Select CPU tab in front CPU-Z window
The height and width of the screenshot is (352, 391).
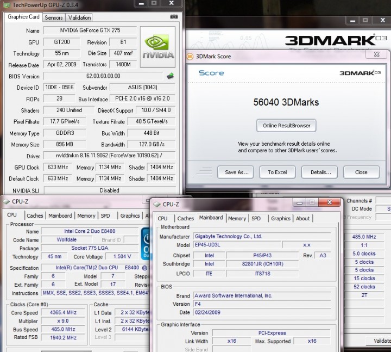(162, 219)
